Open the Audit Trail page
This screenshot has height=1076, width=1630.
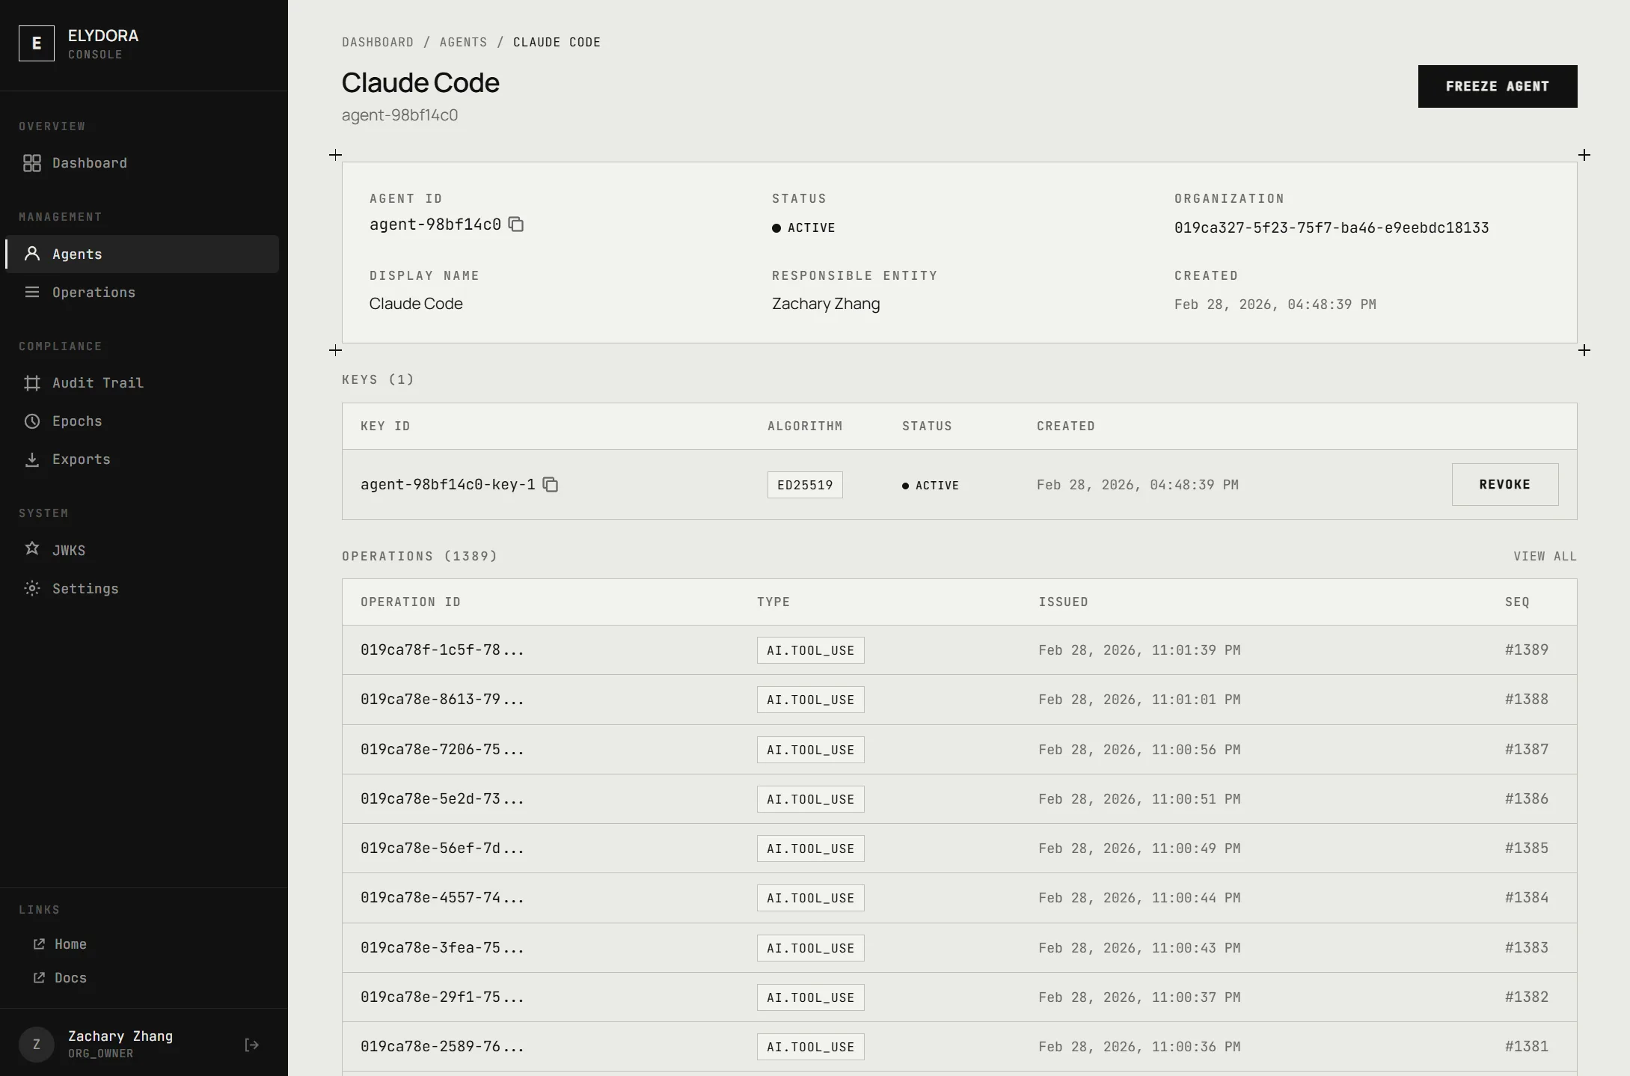tap(97, 382)
